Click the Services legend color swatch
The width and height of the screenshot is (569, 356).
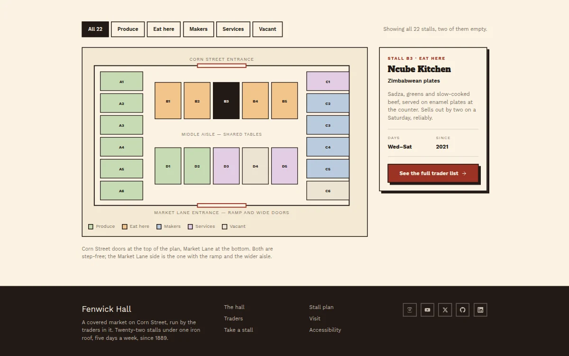click(191, 226)
